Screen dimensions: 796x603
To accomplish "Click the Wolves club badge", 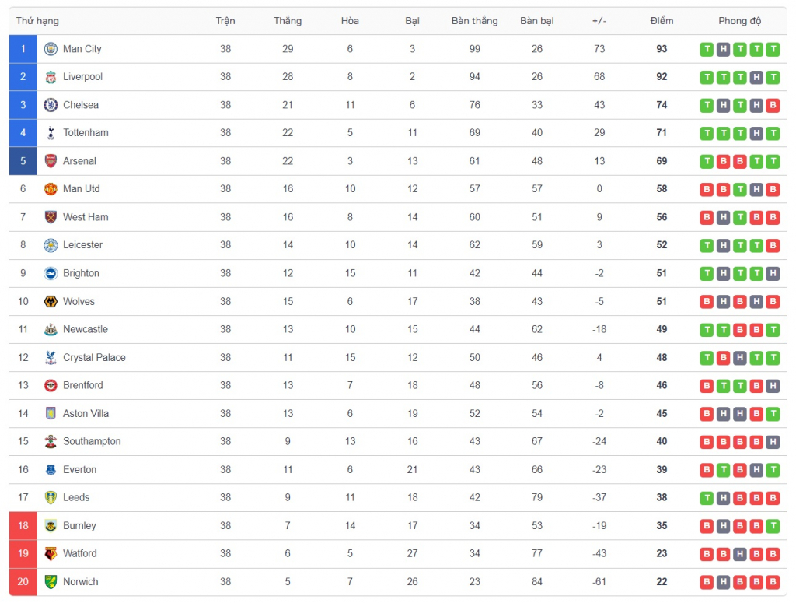I will point(51,301).
